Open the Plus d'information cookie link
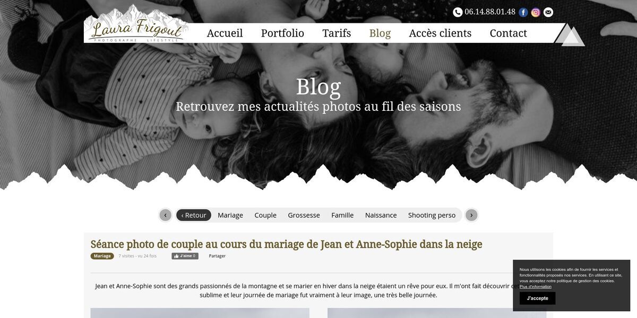Screen dimensions: 637x318 pyautogui.click(x=536, y=287)
